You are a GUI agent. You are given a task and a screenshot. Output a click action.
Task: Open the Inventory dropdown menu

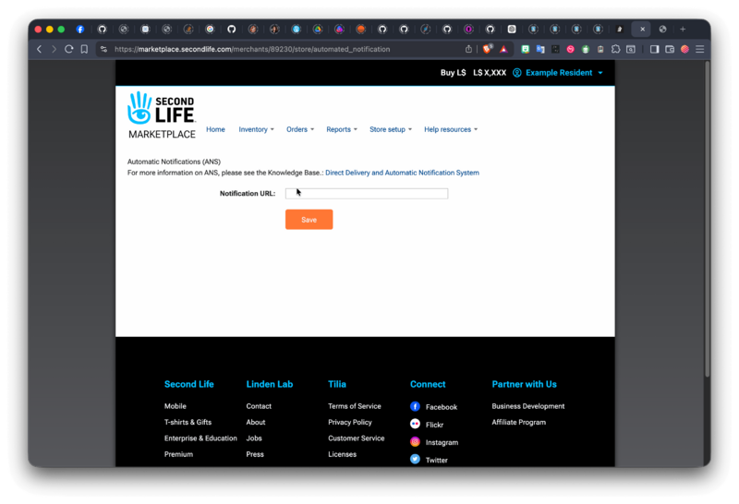[x=256, y=129]
